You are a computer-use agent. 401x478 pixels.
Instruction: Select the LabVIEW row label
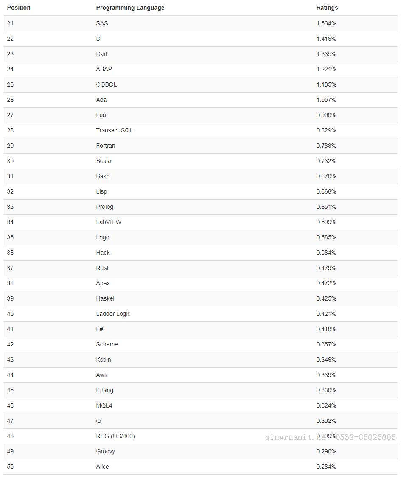point(108,222)
